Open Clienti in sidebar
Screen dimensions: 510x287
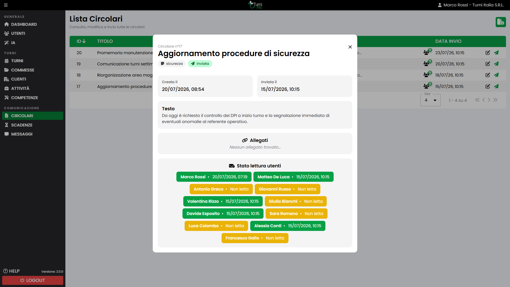click(x=33, y=79)
